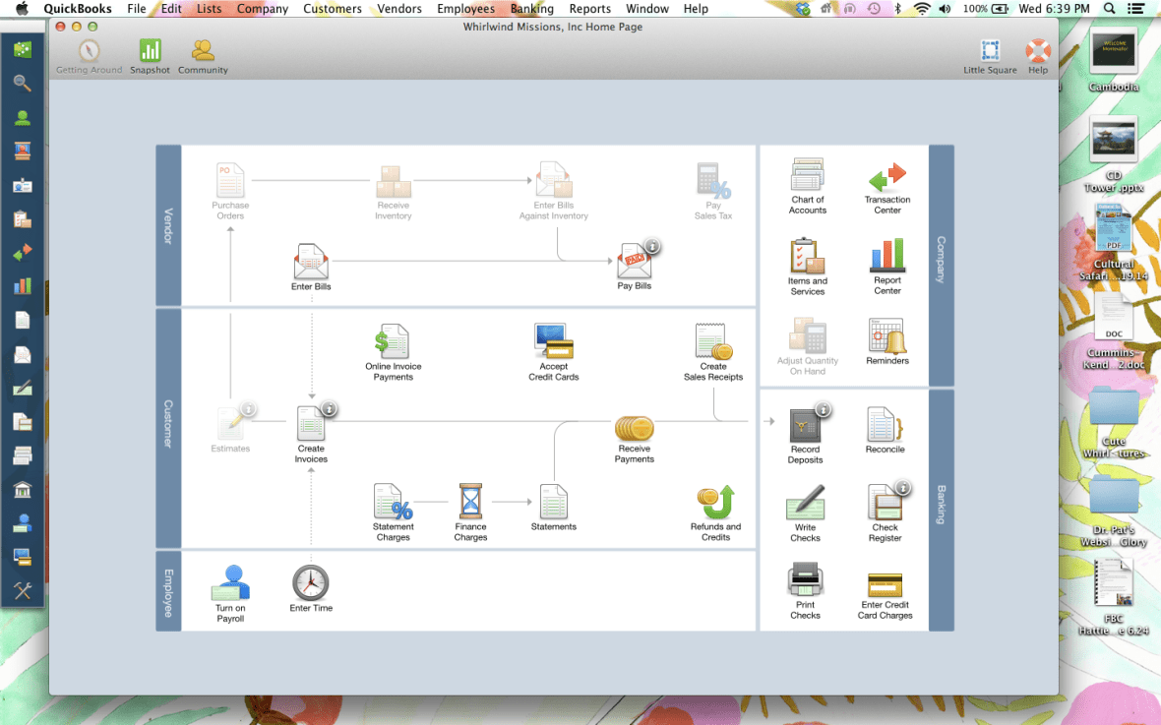Image resolution: width=1161 pixels, height=725 pixels.
Task: Click Turn on Payroll
Action: click(230, 587)
